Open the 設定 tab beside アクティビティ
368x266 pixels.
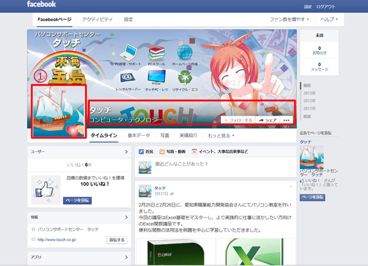tap(128, 20)
